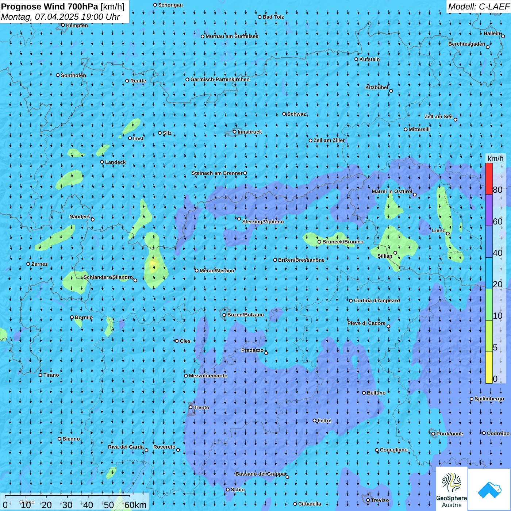
Task: Click the title 'Prognose Wind 700hPa'
Action: (50, 7)
